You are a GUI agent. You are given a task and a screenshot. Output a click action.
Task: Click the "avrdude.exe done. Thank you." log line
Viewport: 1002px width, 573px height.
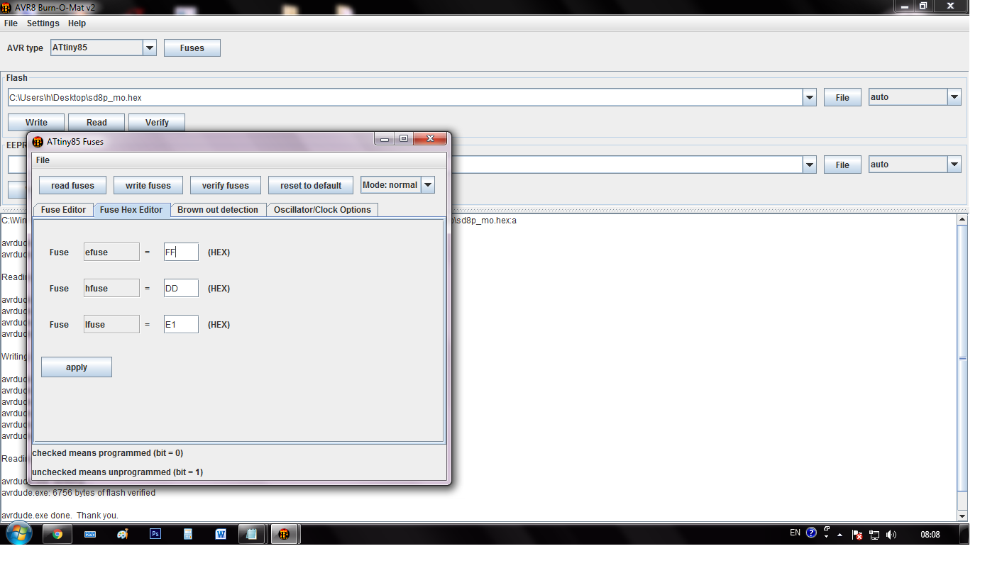[60, 516]
